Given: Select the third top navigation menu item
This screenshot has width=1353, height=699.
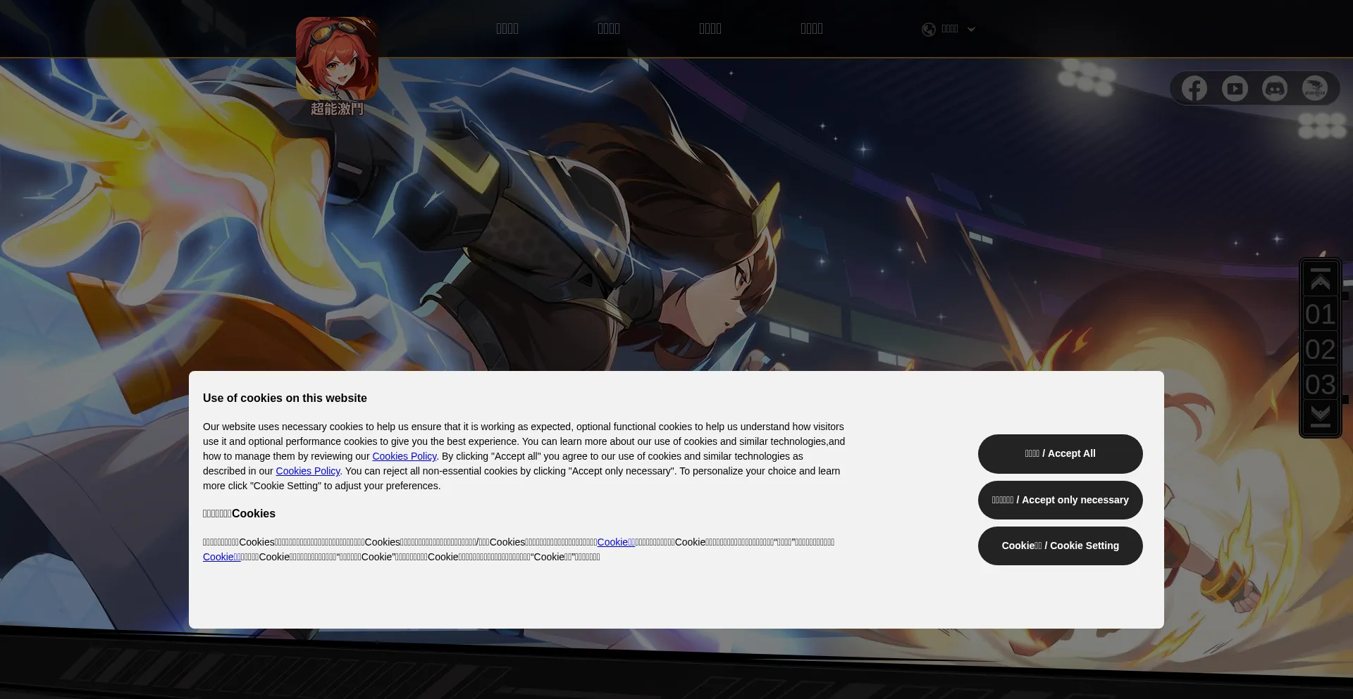Looking at the screenshot, I should 710,29.
